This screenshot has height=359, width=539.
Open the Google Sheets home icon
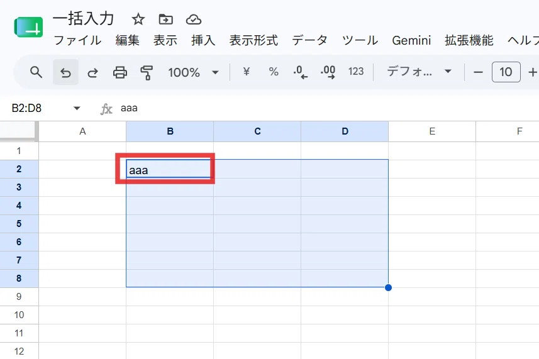(x=28, y=27)
